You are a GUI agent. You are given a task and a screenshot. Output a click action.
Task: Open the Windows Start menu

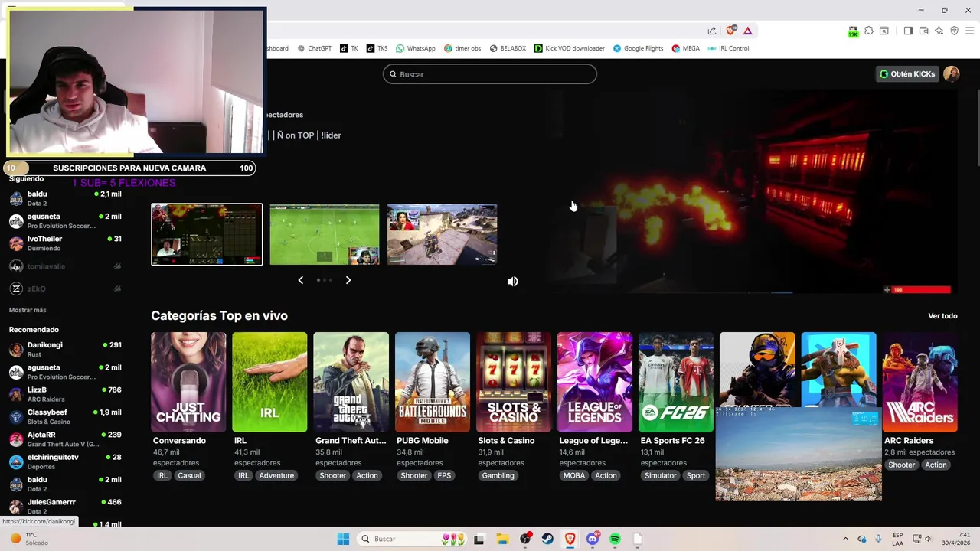pyautogui.click(x=343, y=539)
